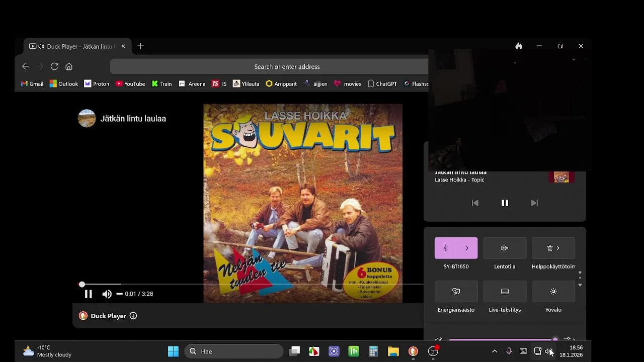Open OBS Studio from the taskbar

(433, 351)
